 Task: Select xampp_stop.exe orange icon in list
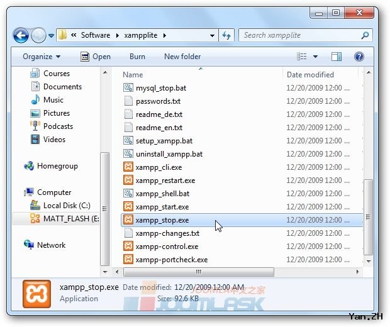tap(128, 219)
